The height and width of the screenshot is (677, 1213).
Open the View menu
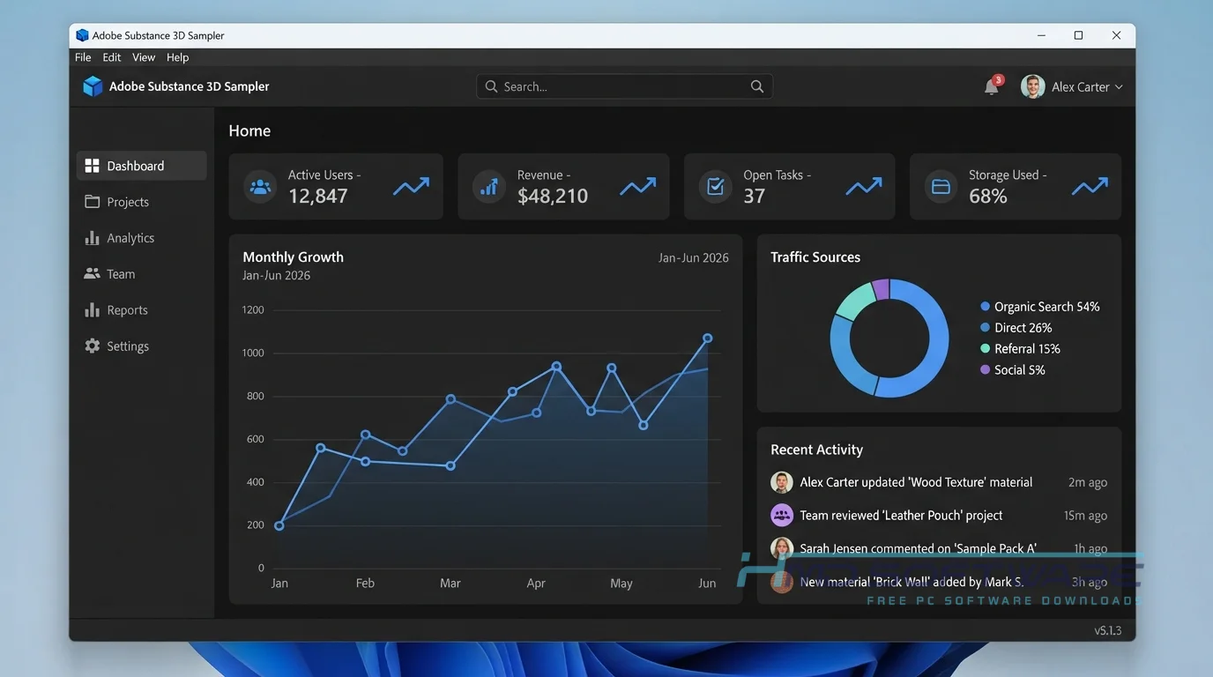pyautogui.click(x=144, y=57)
